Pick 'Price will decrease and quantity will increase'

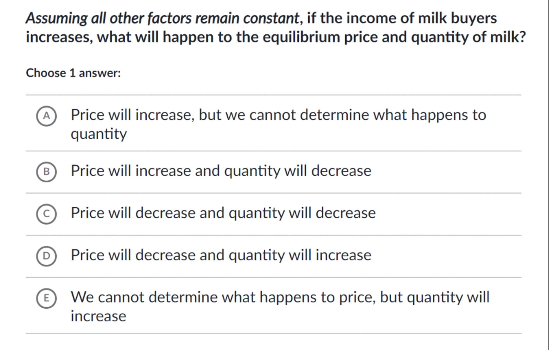221,255
